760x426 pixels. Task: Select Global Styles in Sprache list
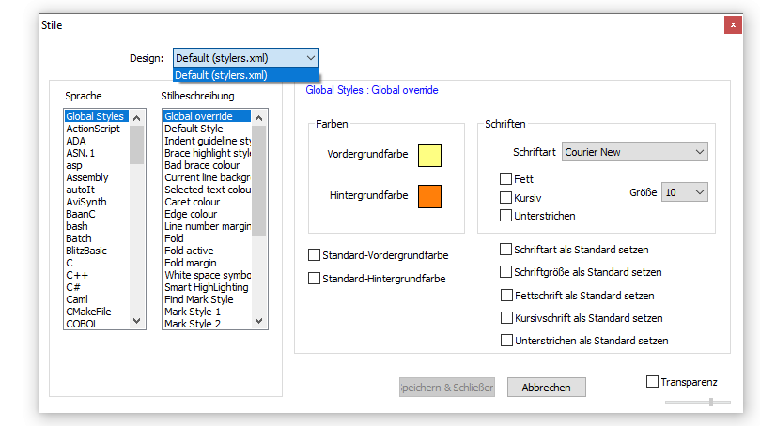coord(97,116)
